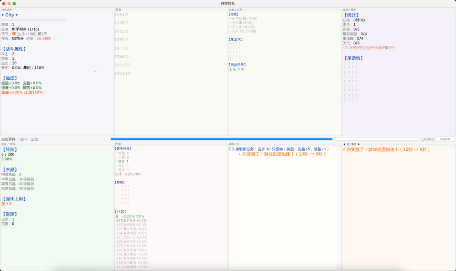The image size is (456, 271).
Task: Select the 攻击：2 attack stat
Action: 8,54
